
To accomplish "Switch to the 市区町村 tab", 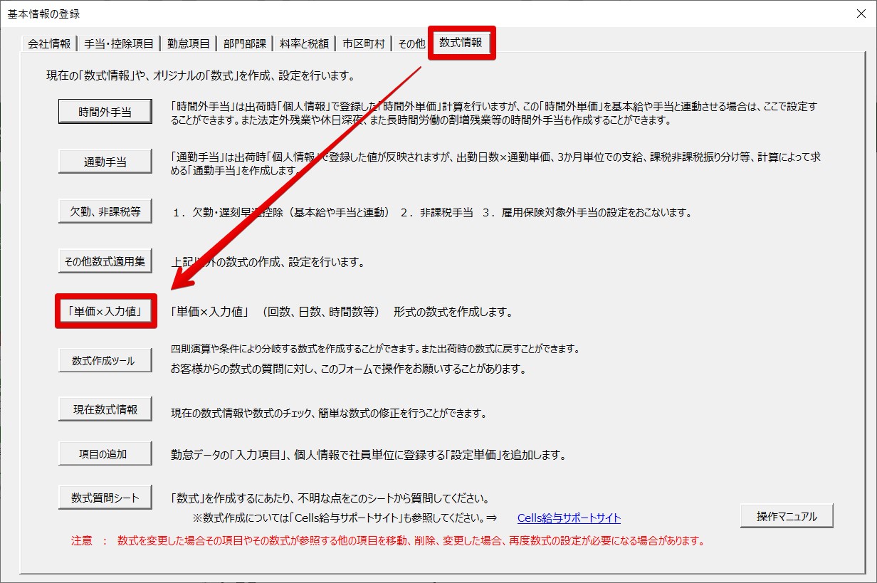I will pos(363,43).
